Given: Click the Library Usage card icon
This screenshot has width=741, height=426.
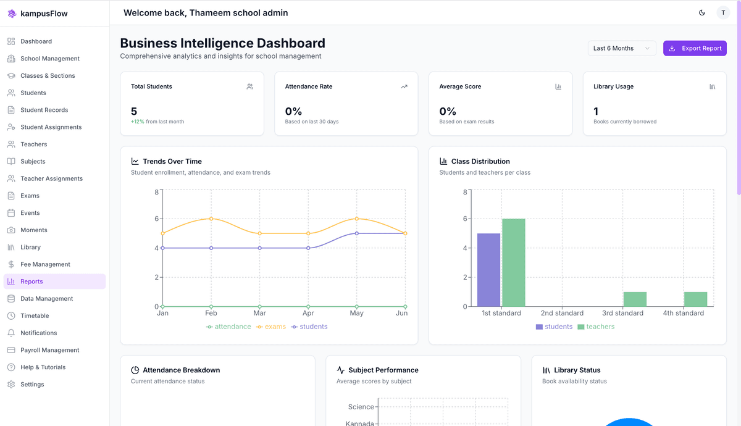Looking at the screenshot, I should coord(712,86).
